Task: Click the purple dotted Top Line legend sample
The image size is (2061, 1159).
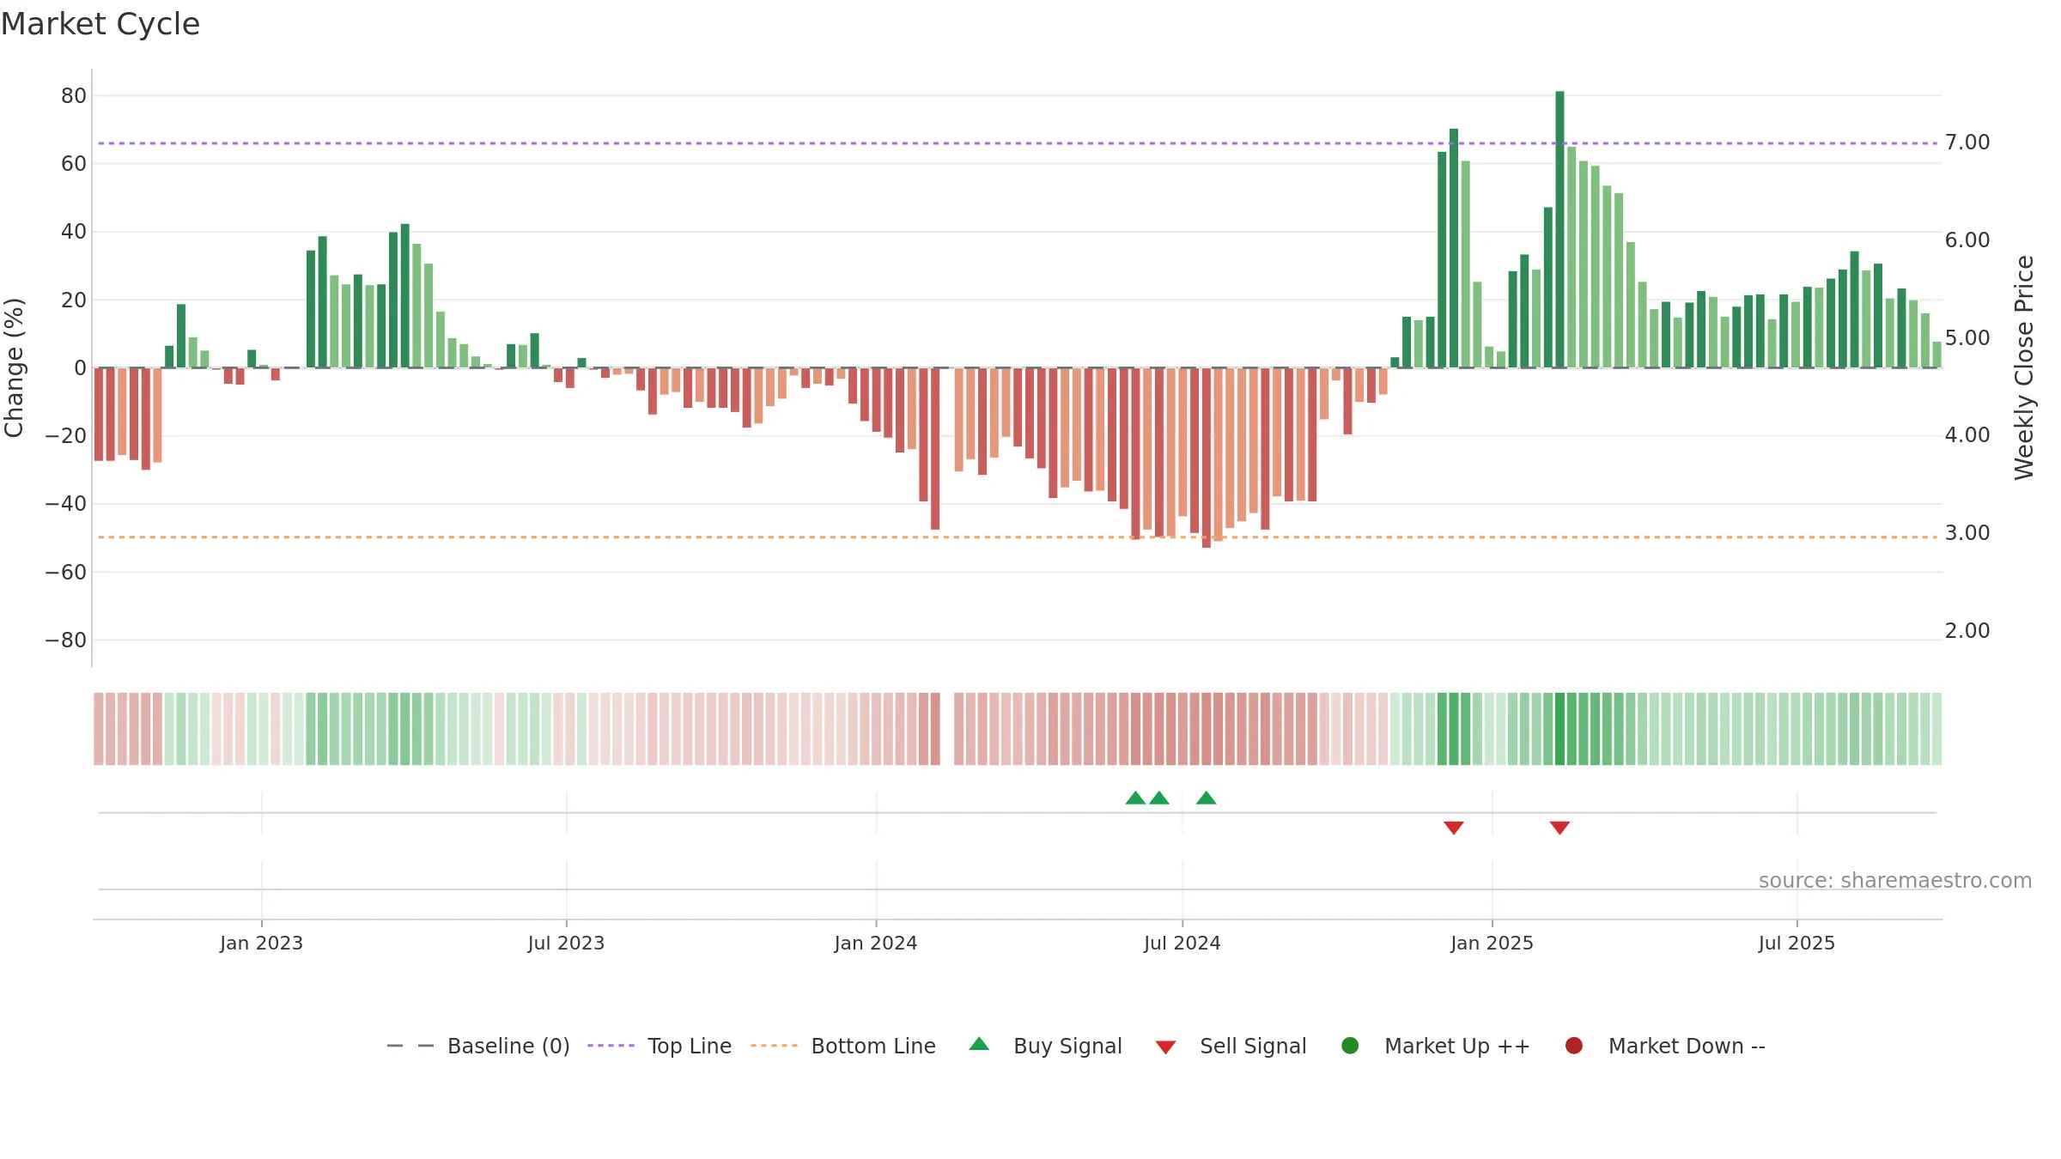Action: [611, 1046]
